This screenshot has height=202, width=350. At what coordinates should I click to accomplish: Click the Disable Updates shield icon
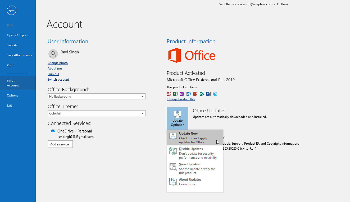(173, 151)
